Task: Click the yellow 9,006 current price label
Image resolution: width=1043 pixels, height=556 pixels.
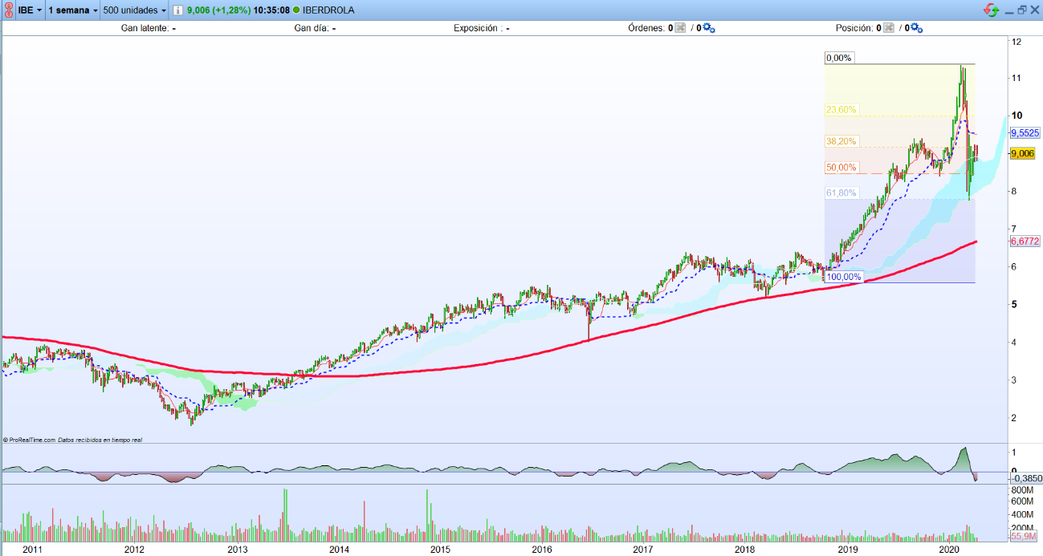Action: (x=1022, y=153)
